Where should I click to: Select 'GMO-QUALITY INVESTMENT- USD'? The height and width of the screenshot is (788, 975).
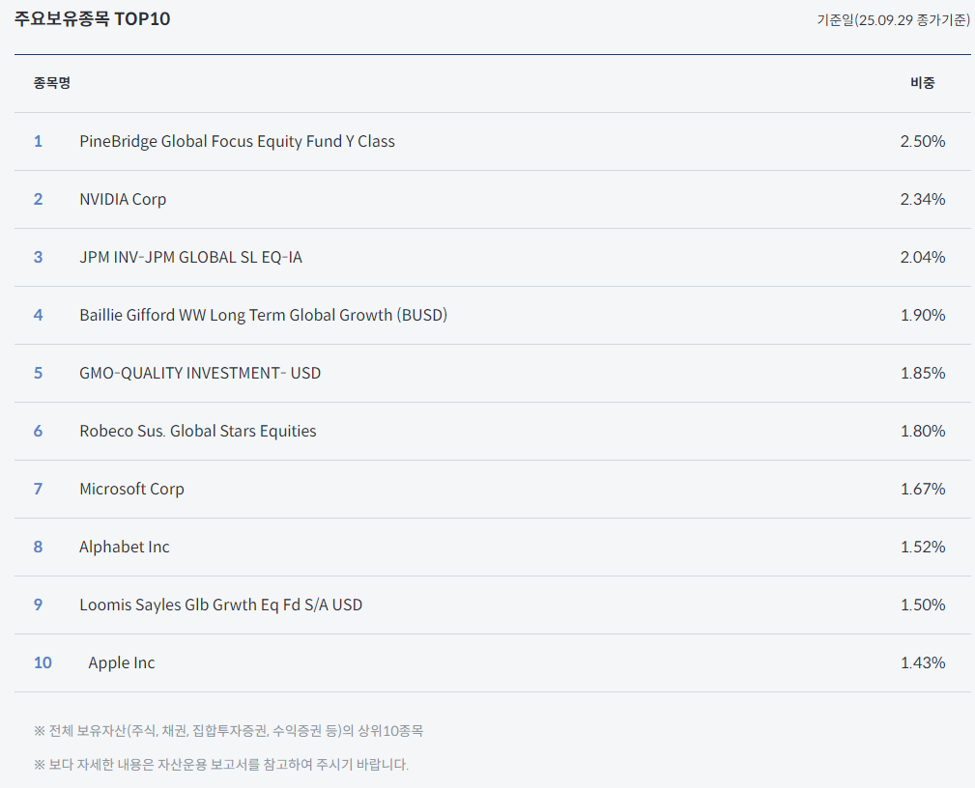pyautogui.click(x=200, y=373)
